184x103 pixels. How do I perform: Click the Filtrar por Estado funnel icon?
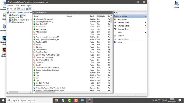115,26
